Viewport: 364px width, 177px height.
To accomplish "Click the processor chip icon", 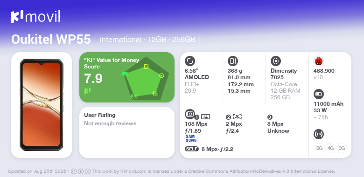I will tap(276, 61).
